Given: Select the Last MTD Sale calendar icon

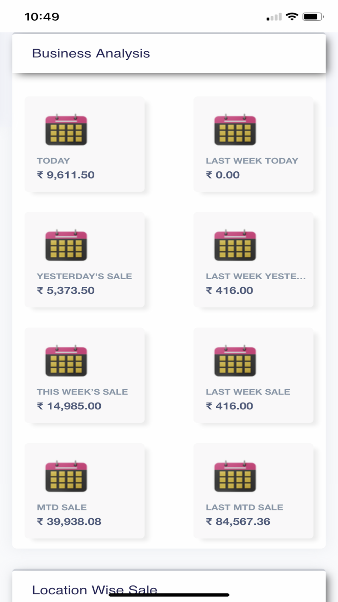Looking at the screenshot, I should (x=235, y=476).
